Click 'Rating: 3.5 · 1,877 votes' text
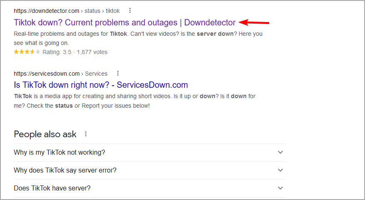 pyautogui.click(x=75, y=52)
